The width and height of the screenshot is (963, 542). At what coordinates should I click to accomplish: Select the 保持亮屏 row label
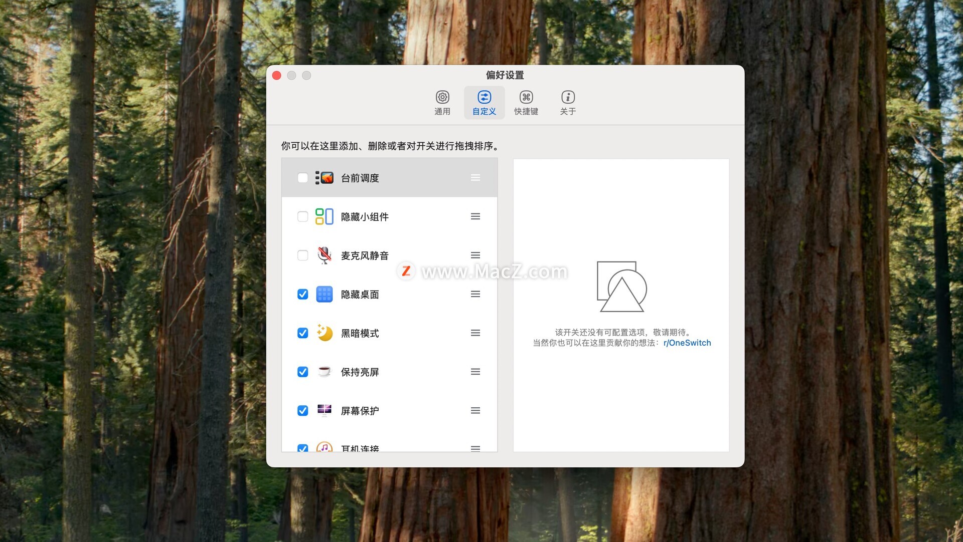[x=360, y=372]
